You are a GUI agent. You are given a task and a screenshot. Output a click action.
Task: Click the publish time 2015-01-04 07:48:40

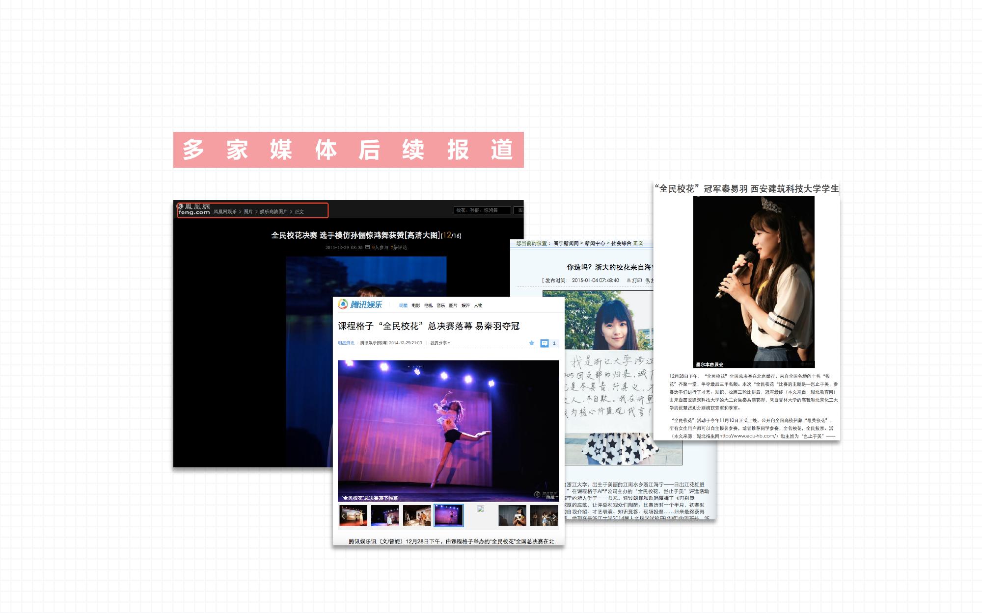(x=595, y=281)
